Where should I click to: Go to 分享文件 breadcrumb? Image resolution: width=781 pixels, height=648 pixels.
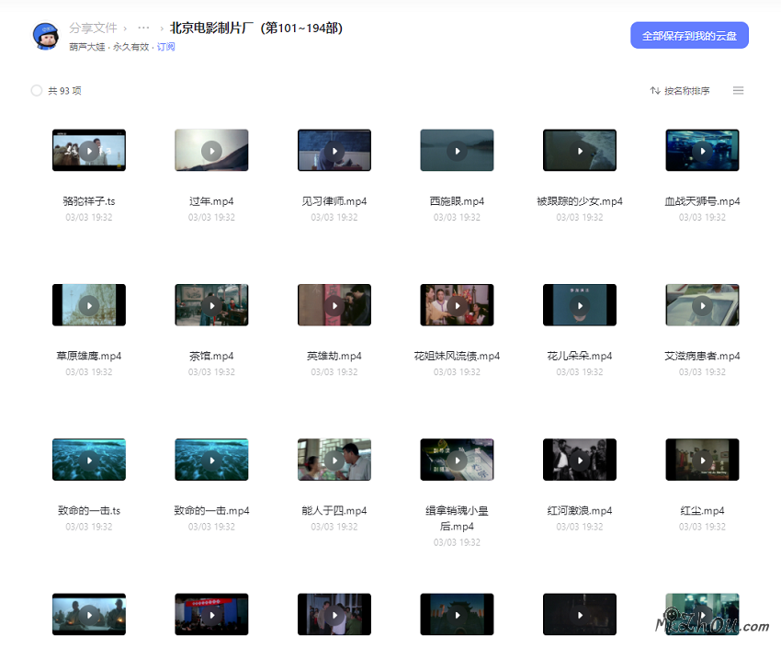(93, 28)
